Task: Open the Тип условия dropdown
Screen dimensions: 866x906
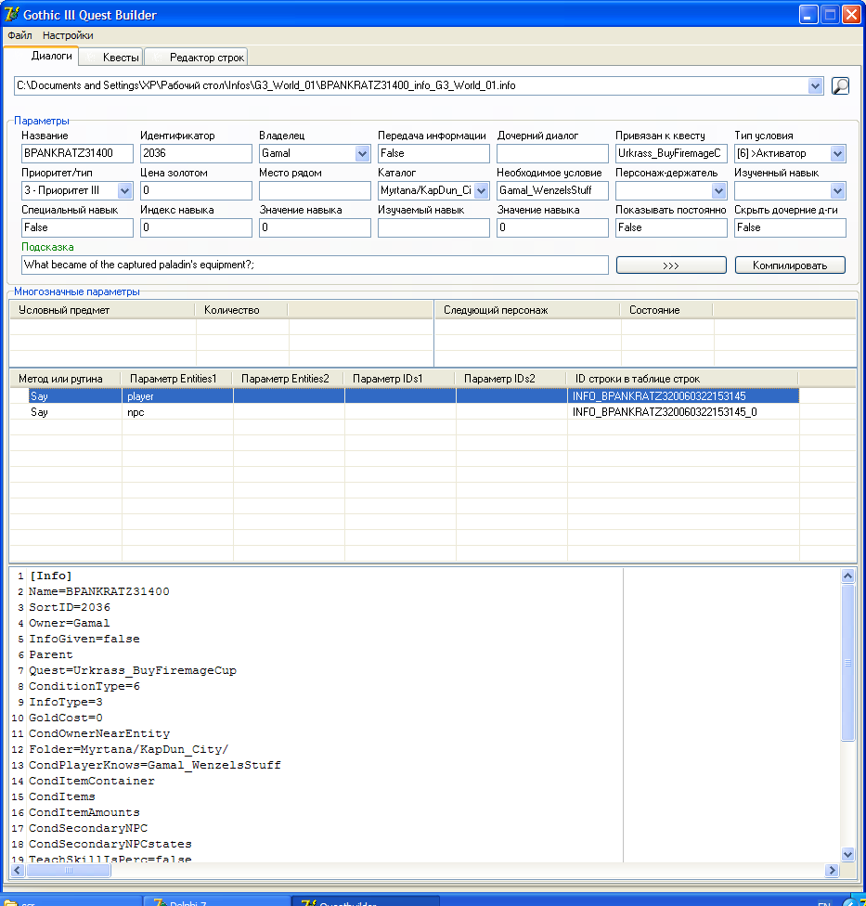Action: [x=837, y=154]
